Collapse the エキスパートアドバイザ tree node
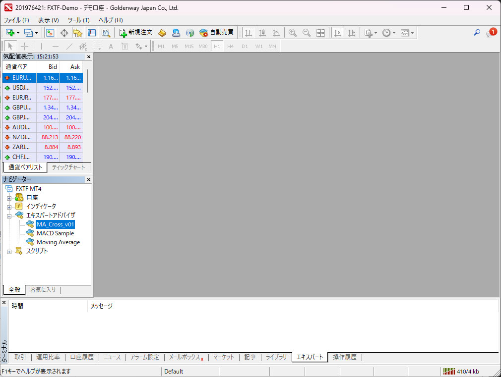The height and width of the screenshot is (377, 501). (9, 215)
